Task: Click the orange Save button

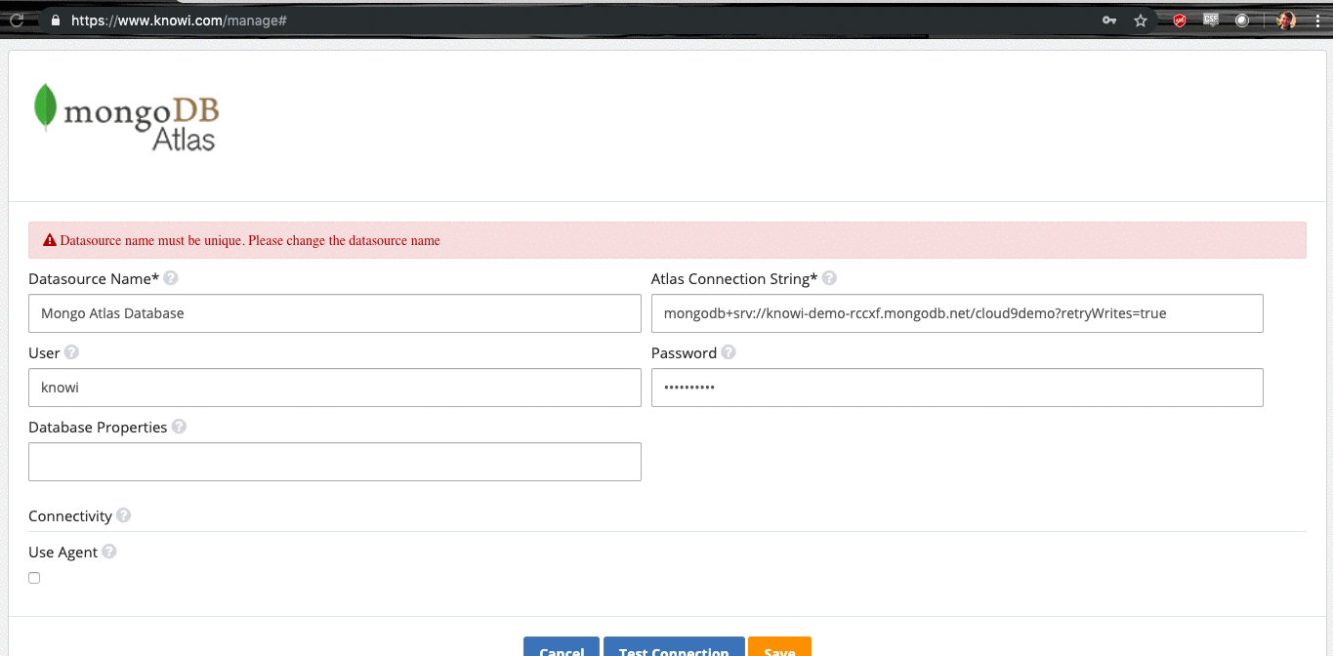Action: coord(779,646)
